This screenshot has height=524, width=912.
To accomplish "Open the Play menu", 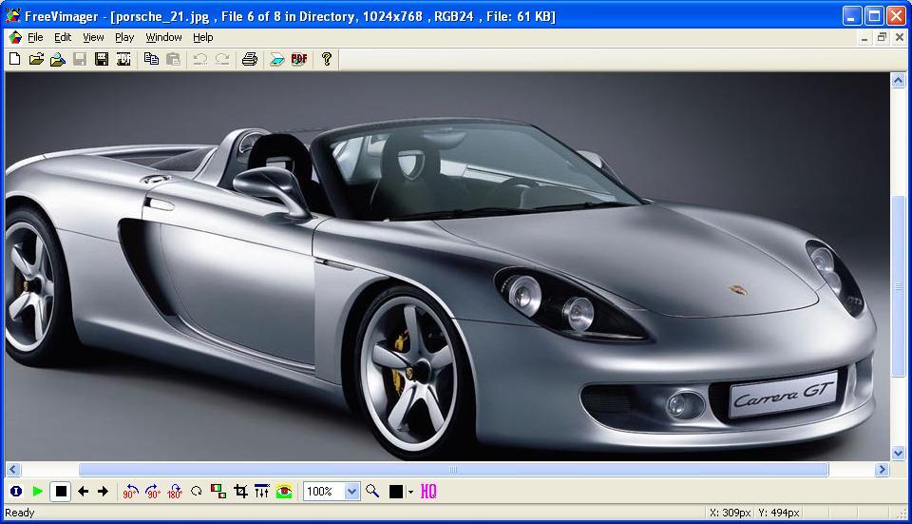I will (x=124, y=37).
